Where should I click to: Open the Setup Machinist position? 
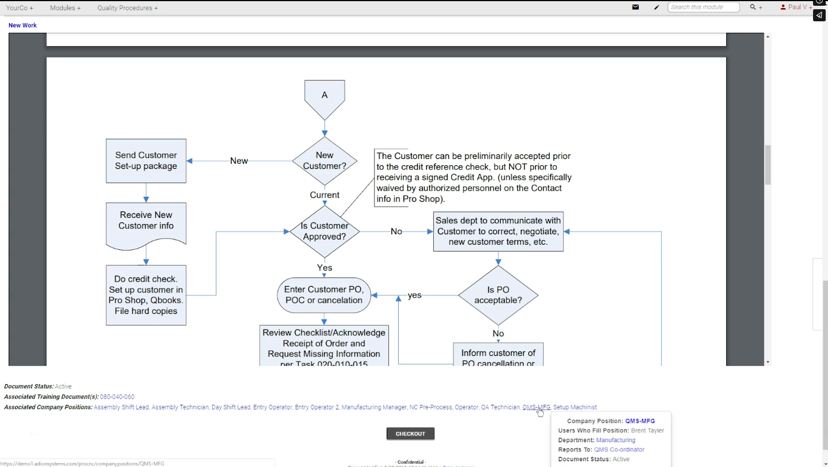tap(575, 407)
